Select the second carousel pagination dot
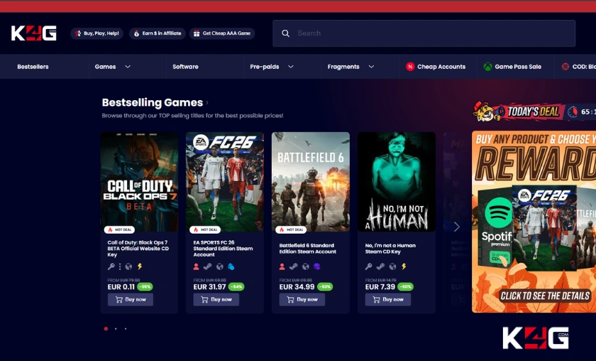 click(x=116, y=328)
